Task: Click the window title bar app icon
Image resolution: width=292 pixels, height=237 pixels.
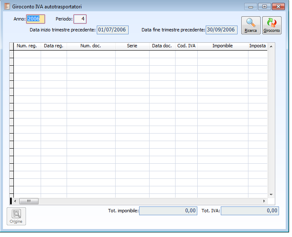Action: coord(7,7)
